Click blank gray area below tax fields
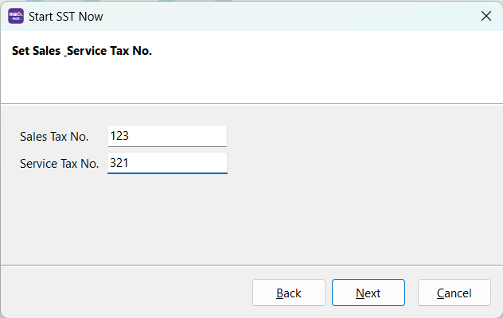The image size is (503, 318). pos(251,219)
